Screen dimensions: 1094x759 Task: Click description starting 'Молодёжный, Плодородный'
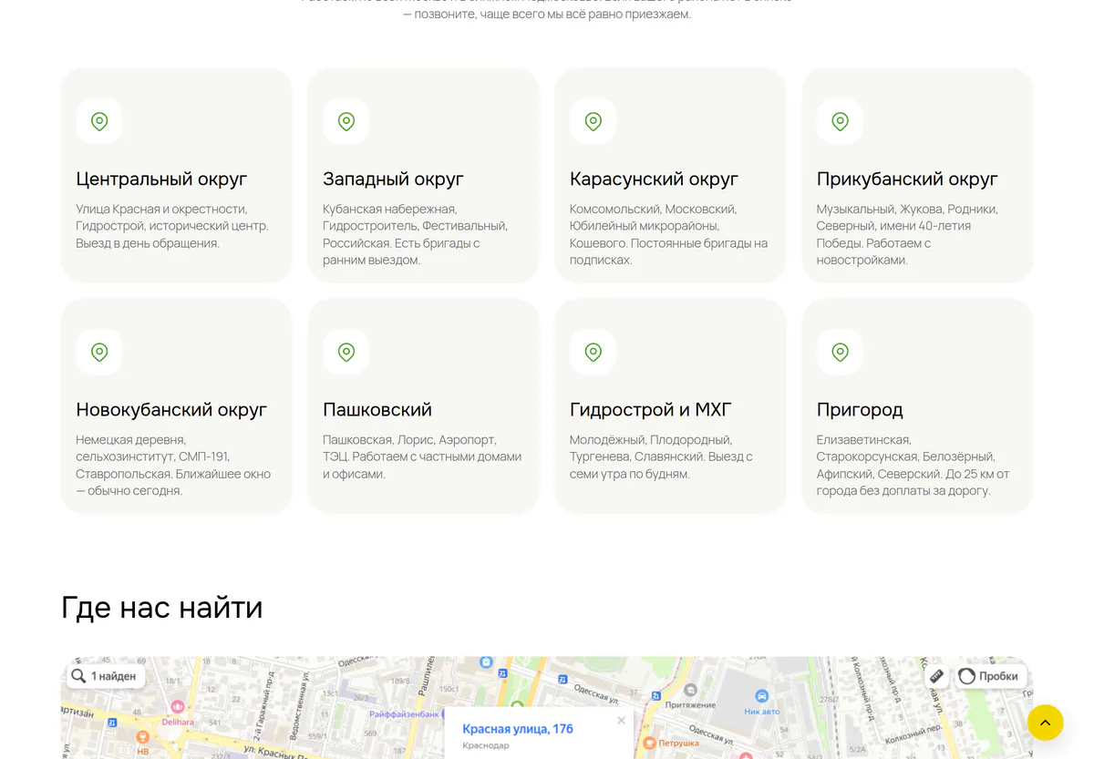661,456
